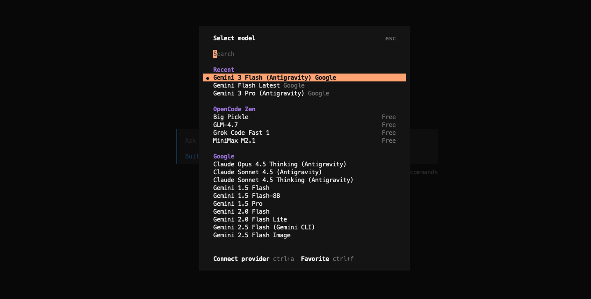Choose Gemini 2.5 Flash Image model
Screen dimensions: 591x299
[304, 235]
